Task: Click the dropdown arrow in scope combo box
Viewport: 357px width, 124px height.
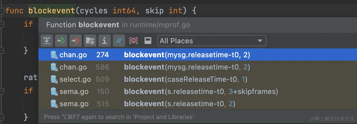Action: click(260, 41)
